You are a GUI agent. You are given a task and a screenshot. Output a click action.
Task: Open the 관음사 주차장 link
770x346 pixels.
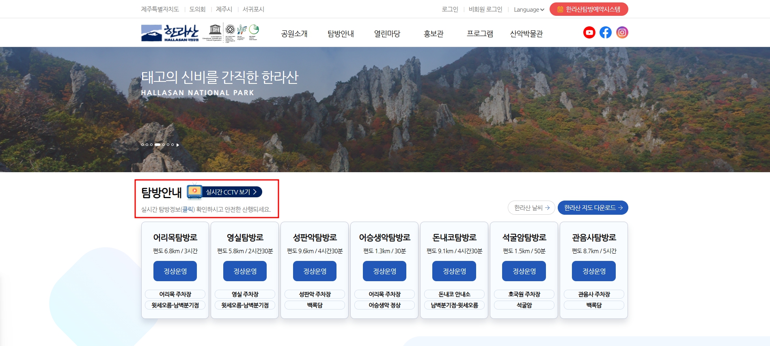coord(594,294)
